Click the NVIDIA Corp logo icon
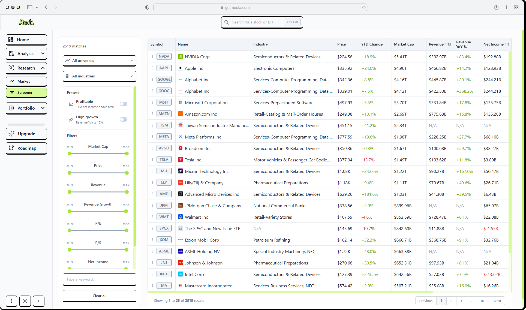The image size is (526, 310). 180,56
